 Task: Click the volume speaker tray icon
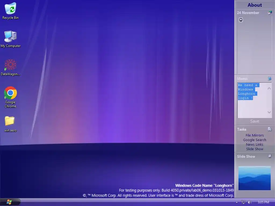tap(249, 202)
